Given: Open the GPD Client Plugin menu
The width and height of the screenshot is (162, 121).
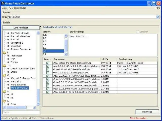Looking at the screenshot, I should click(17, 8).
